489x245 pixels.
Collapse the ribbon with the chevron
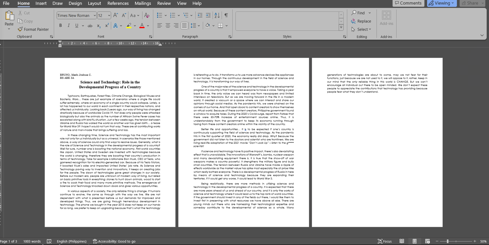[482, 35]
